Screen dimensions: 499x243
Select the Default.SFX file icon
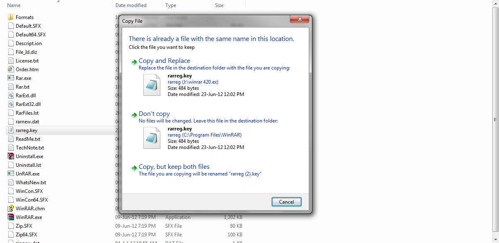(x=11, y=26)
